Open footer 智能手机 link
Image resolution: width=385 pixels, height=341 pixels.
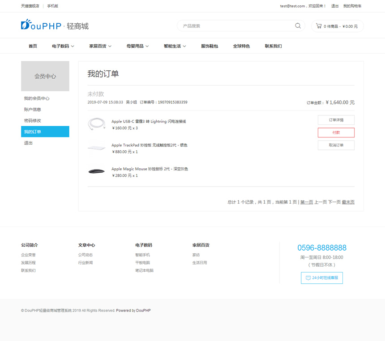pos(142,255)
